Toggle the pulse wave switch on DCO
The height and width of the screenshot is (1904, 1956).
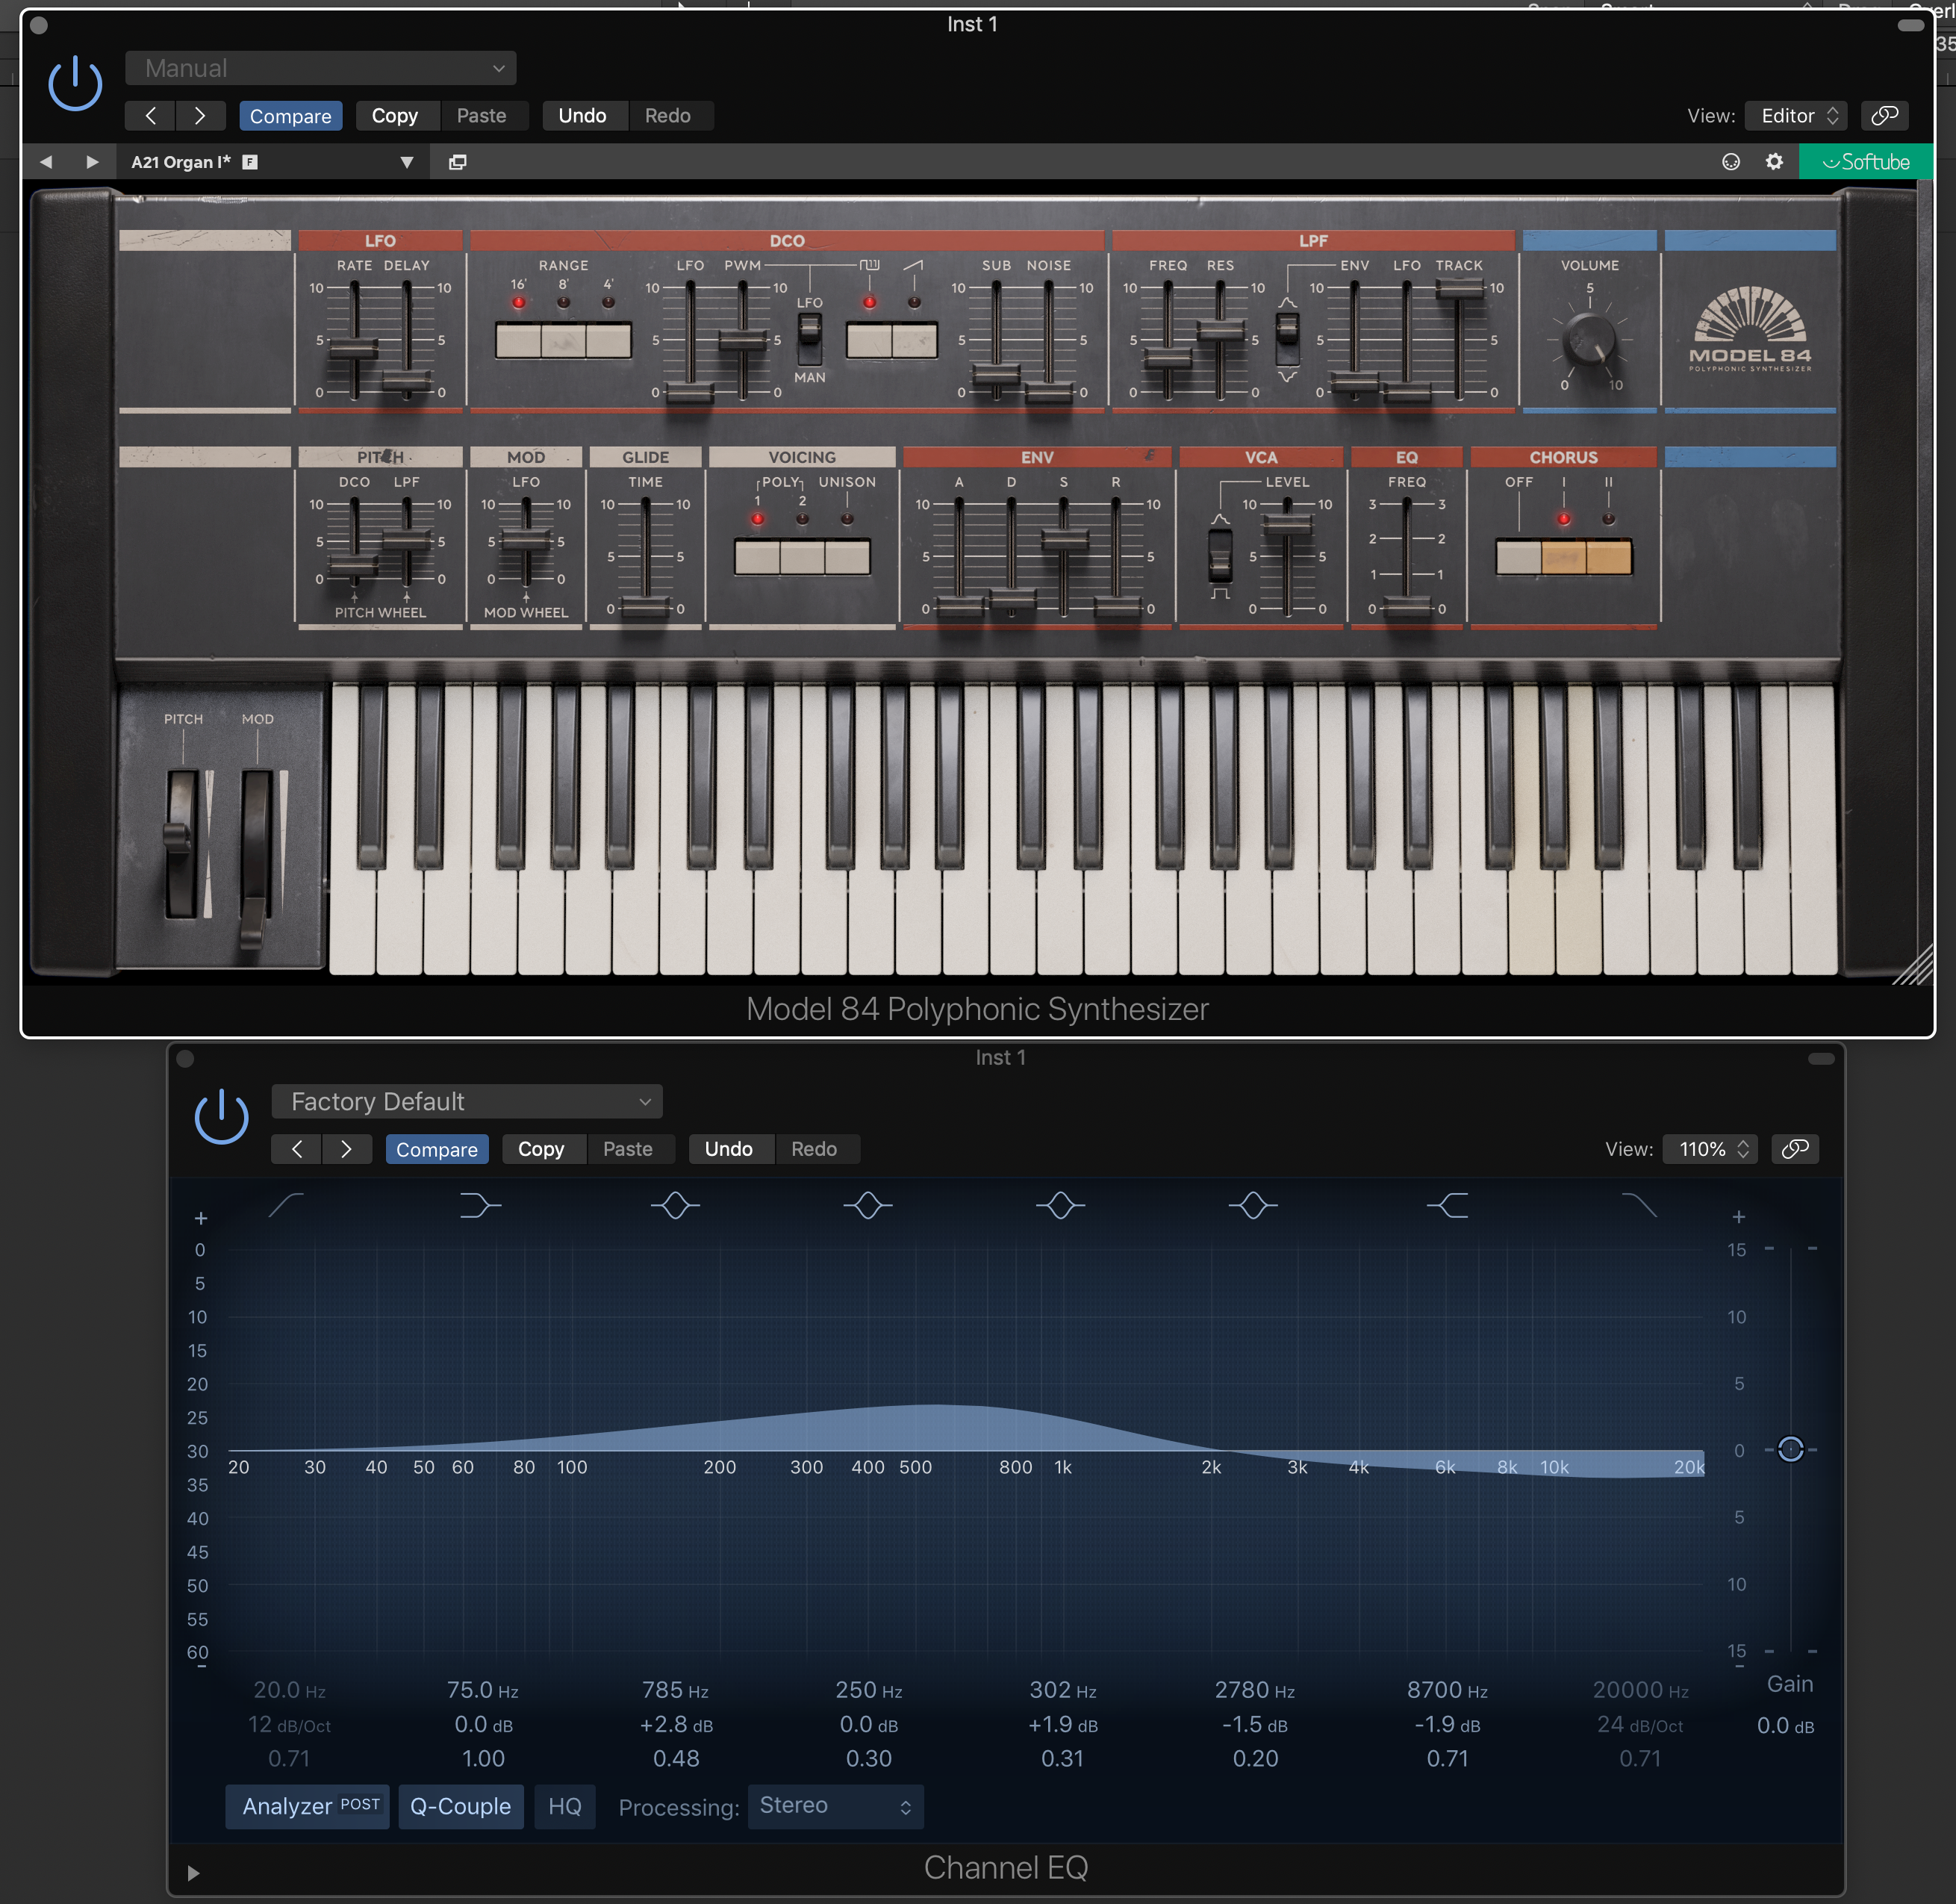869,340
